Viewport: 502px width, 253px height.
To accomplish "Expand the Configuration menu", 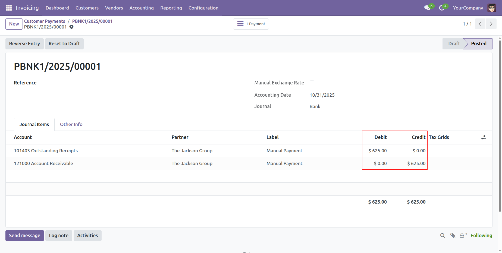I will pyautogui.click(x=203, y=8).
